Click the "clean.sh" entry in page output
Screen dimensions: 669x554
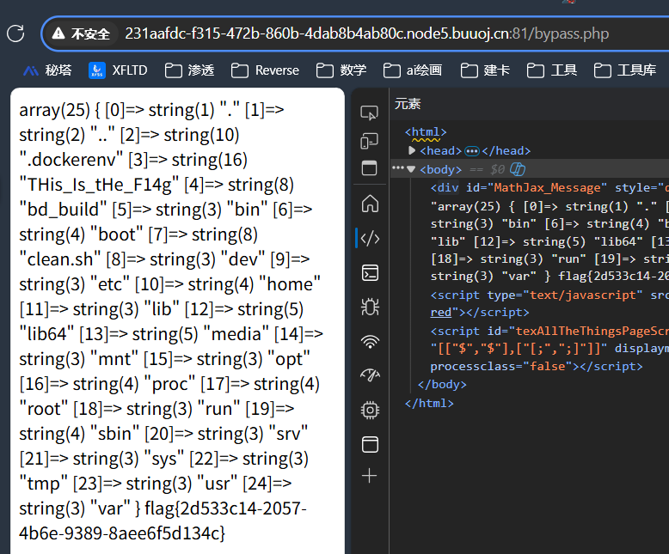(60, 259)
